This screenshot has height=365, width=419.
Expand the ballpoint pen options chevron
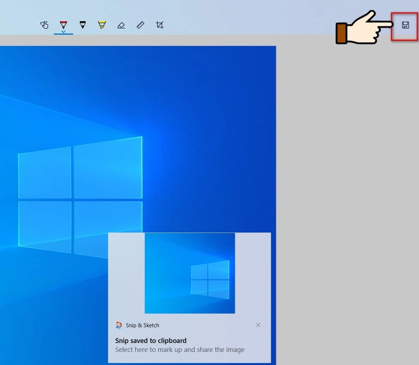(63, 32)
